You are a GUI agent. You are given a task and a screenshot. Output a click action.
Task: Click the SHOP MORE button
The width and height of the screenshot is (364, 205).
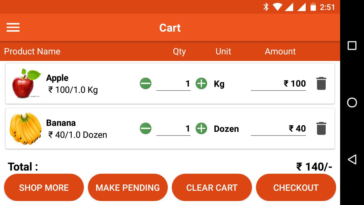44,188
